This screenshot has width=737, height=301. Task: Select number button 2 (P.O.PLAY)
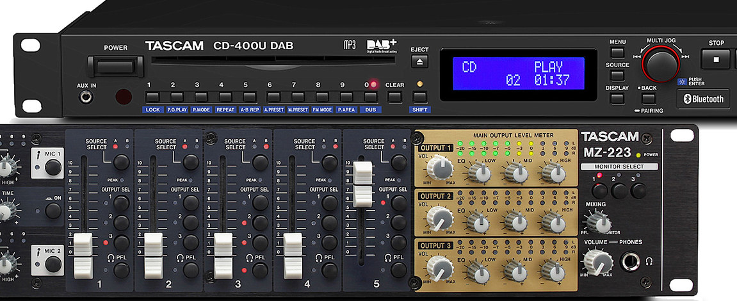[177, 97]
